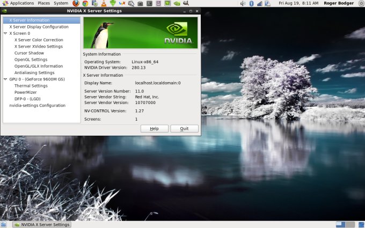The width and height of the screenshot is (365, 228).
Task: Switch to the first workspace in switcher
Action: click(340, 224)
